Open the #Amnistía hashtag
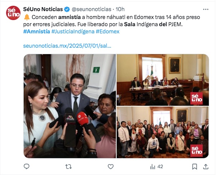The height and width of the screenshot is (175, 216). 37,32
